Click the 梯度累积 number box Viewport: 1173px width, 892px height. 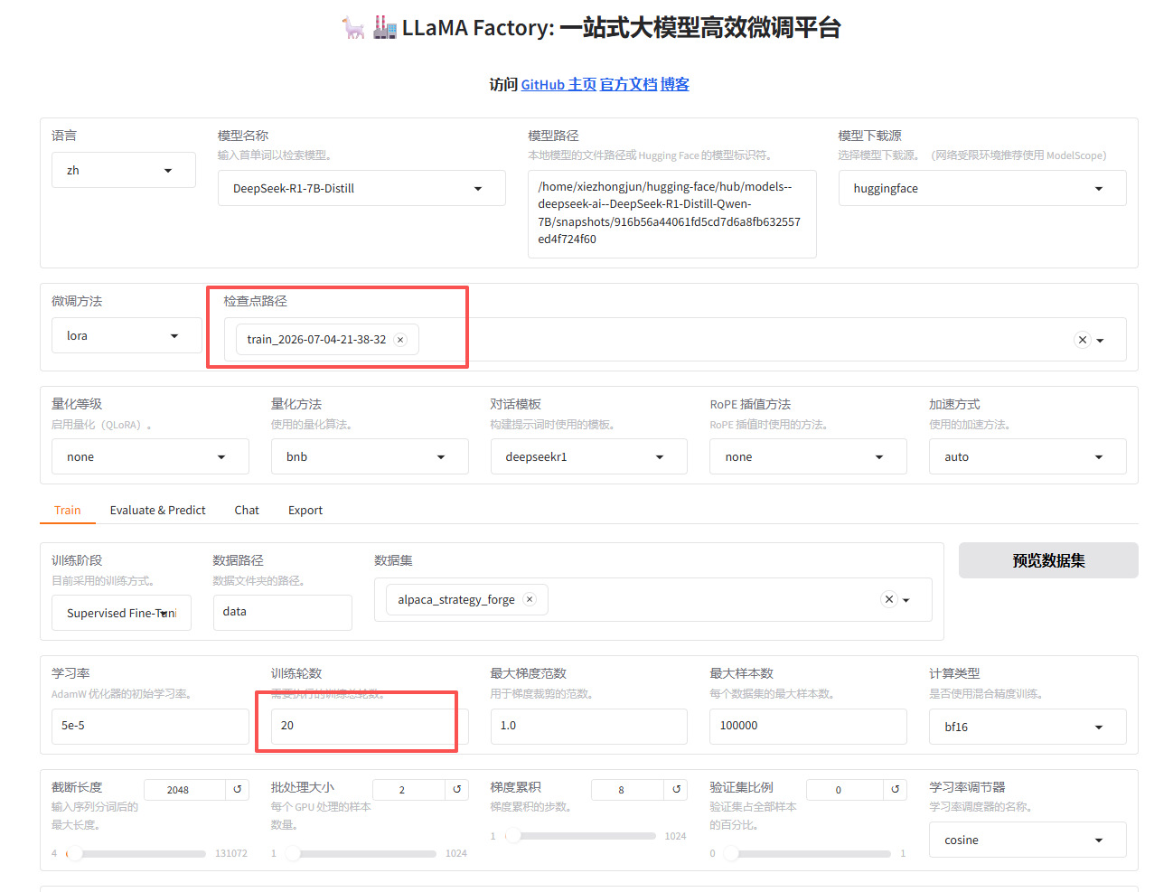[628, 790]
